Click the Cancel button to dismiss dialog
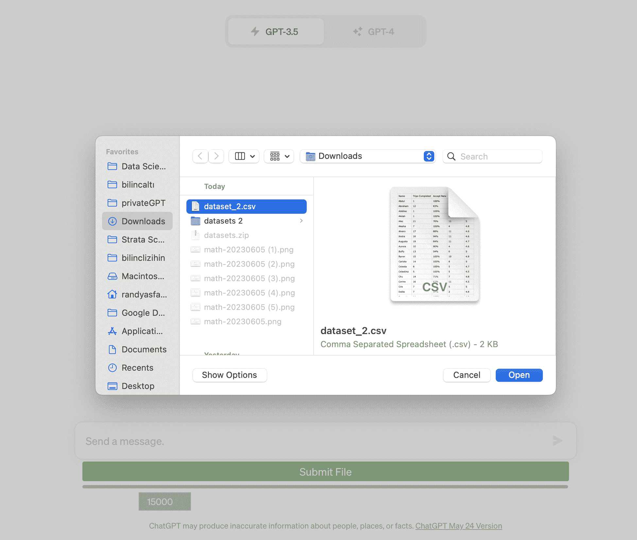 pos(466,375)
